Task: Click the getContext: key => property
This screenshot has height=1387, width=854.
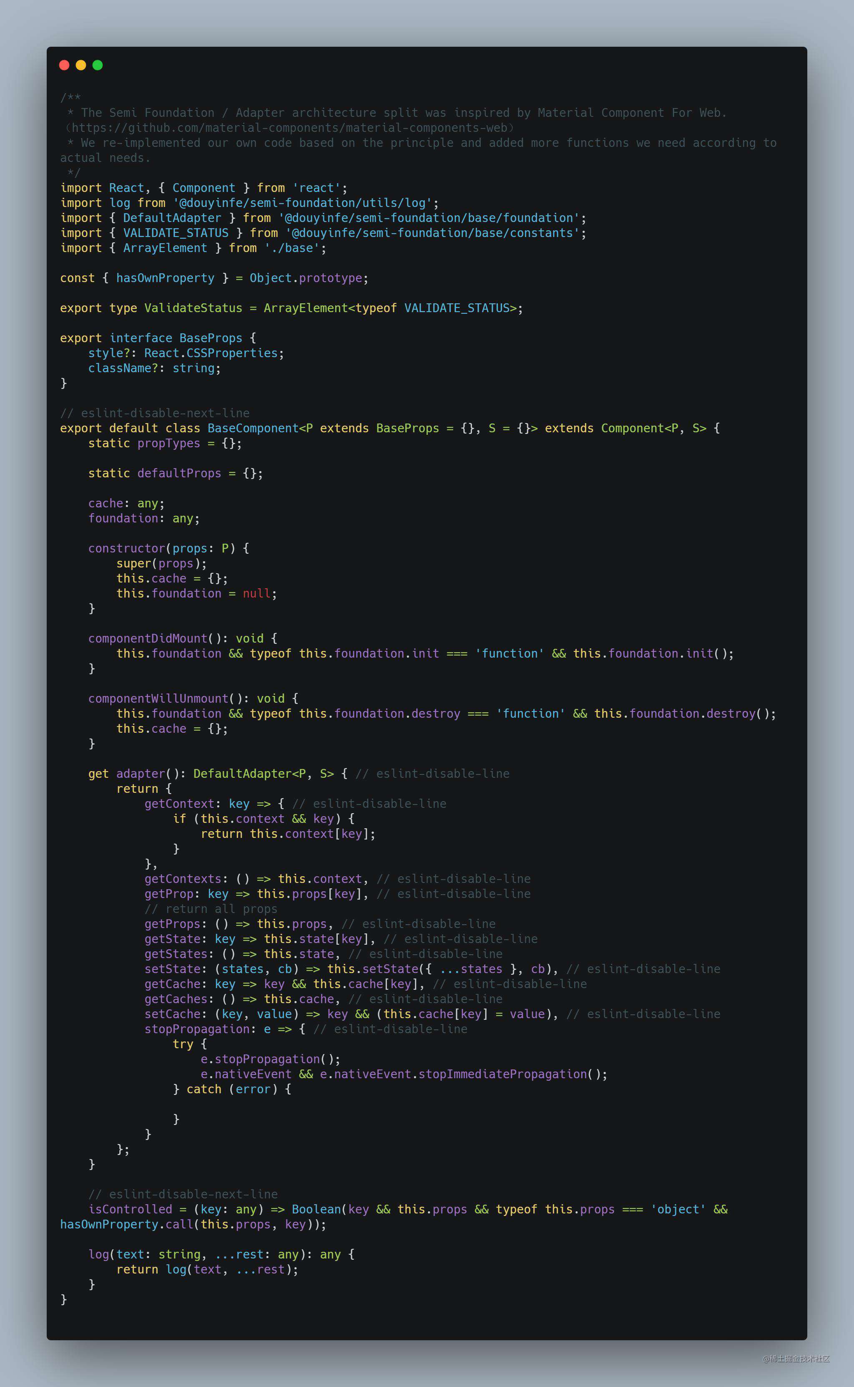Action: coord(207,804)
